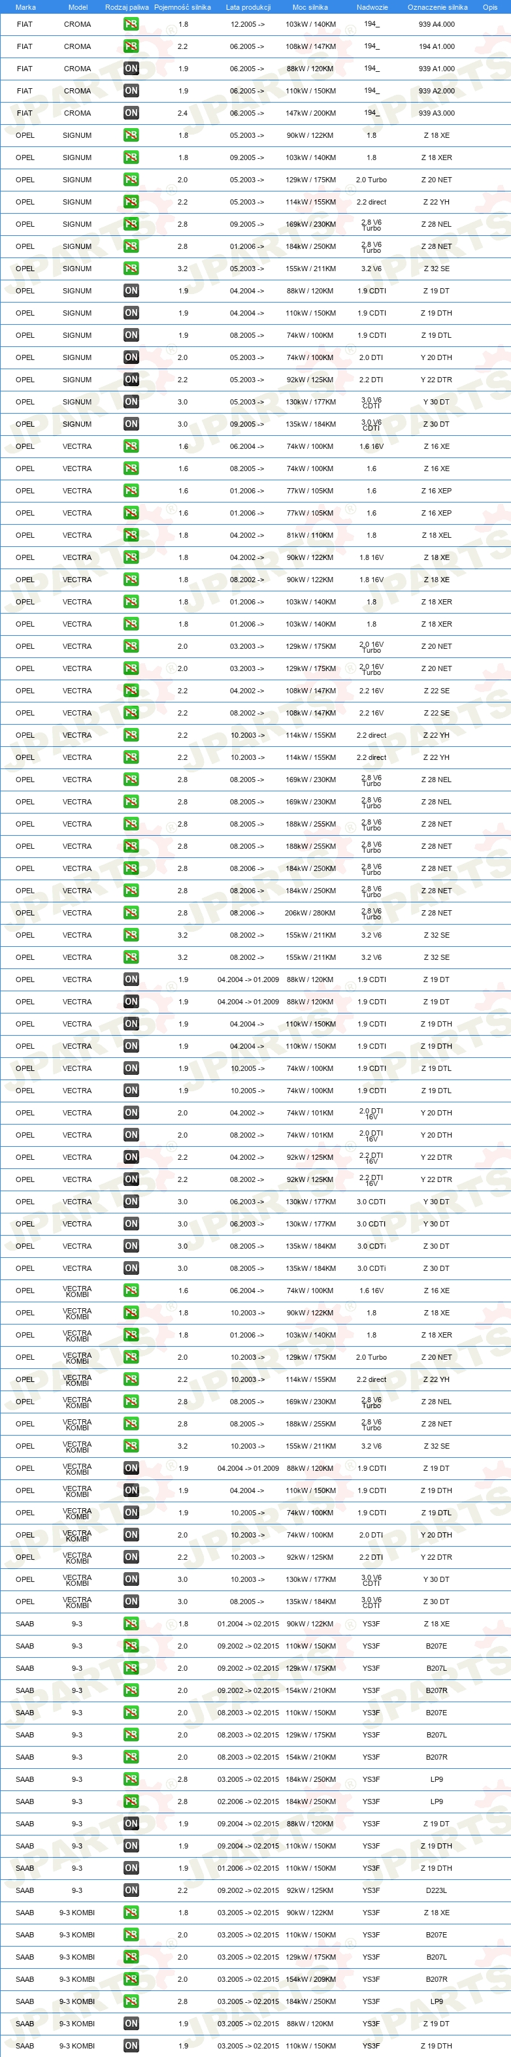Click diesel icon in Signum Z 19 DTL row
511x2057 pixels.
pos(131,335)
